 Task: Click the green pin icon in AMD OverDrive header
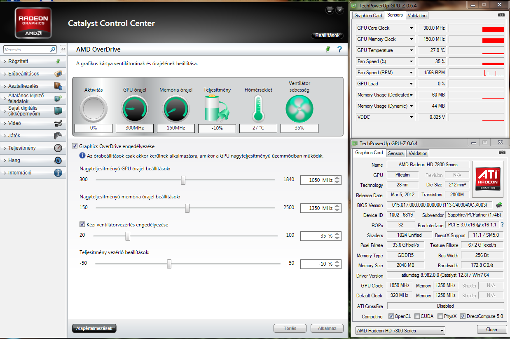[328, 49]
